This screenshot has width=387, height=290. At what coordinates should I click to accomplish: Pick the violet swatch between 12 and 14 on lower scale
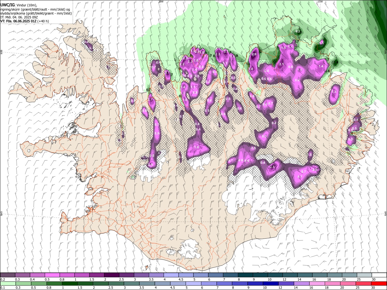(286, 283)
